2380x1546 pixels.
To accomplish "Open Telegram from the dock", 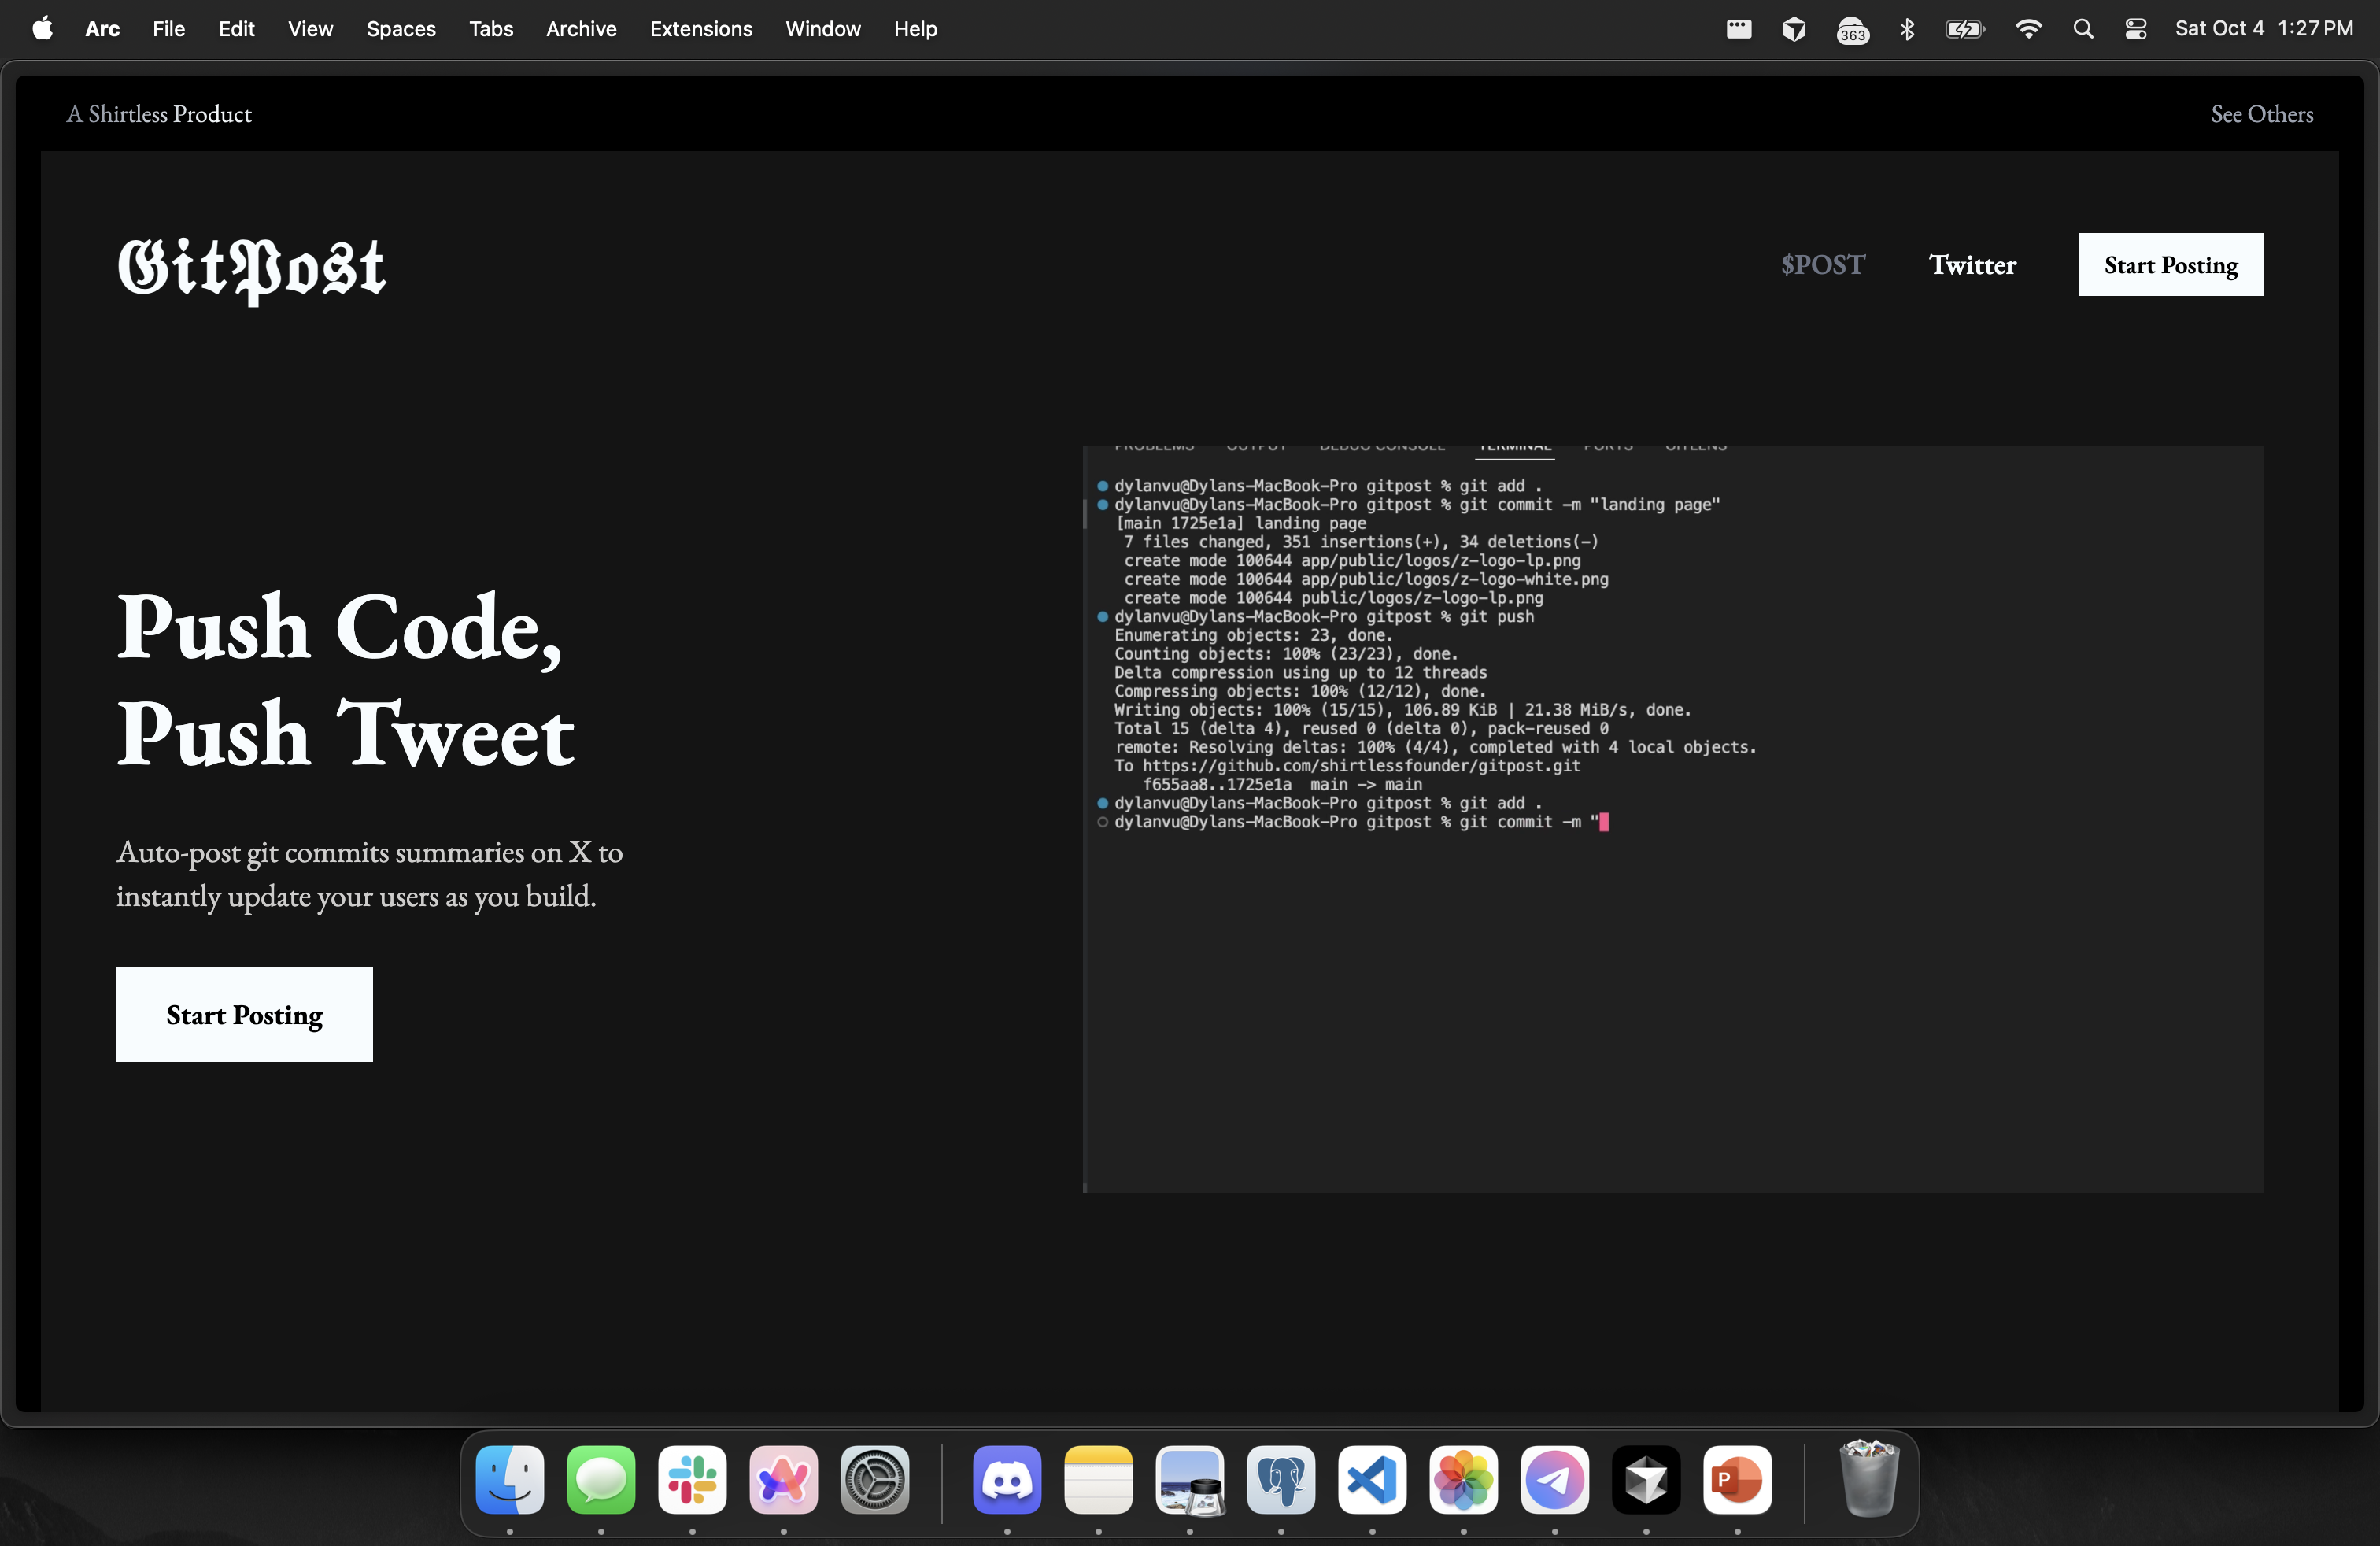I will pyautogui.click(x=1554, y=1479).
